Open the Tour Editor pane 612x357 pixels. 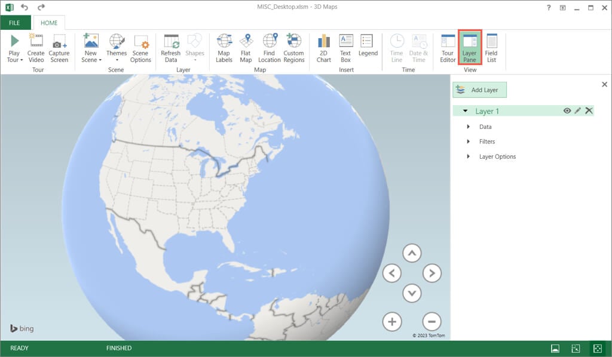(x=448, y=48)
